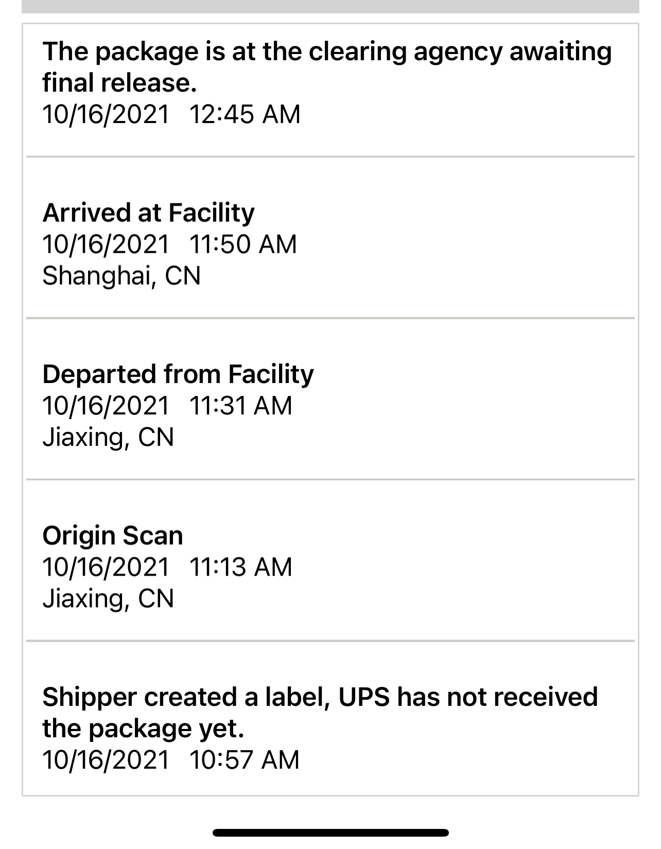Tap Jiaxing, CN under Origin Scan
Screen dimensions: 661x849
(108, 599)
